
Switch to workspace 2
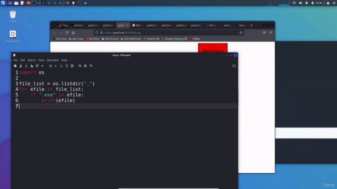point(49,3)
